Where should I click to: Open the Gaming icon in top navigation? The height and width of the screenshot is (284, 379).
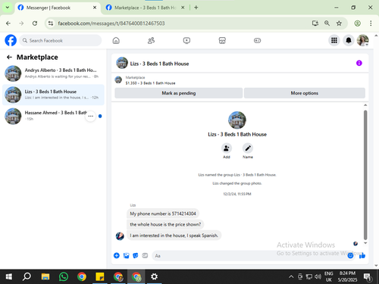point(257,40)
